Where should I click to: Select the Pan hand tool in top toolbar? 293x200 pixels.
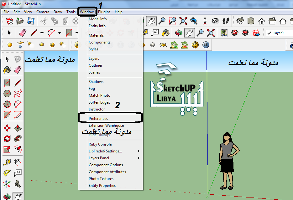point(151,21)
